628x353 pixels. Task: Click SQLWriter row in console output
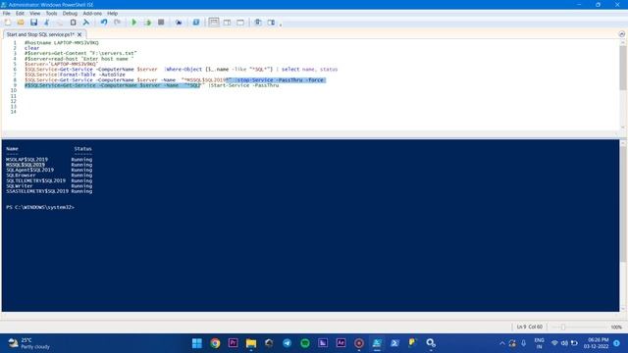pyautogui.click(x=49, y=185)
